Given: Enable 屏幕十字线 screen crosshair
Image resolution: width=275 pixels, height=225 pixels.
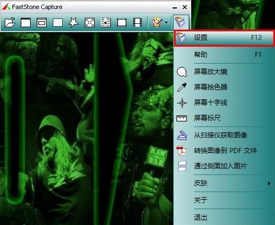Looking at the screenshot, I should (224, 103).
